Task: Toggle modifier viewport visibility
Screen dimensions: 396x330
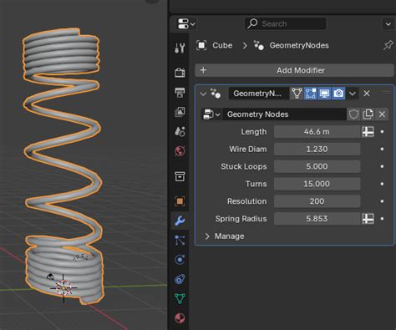Action: click(x=324, y=94)
